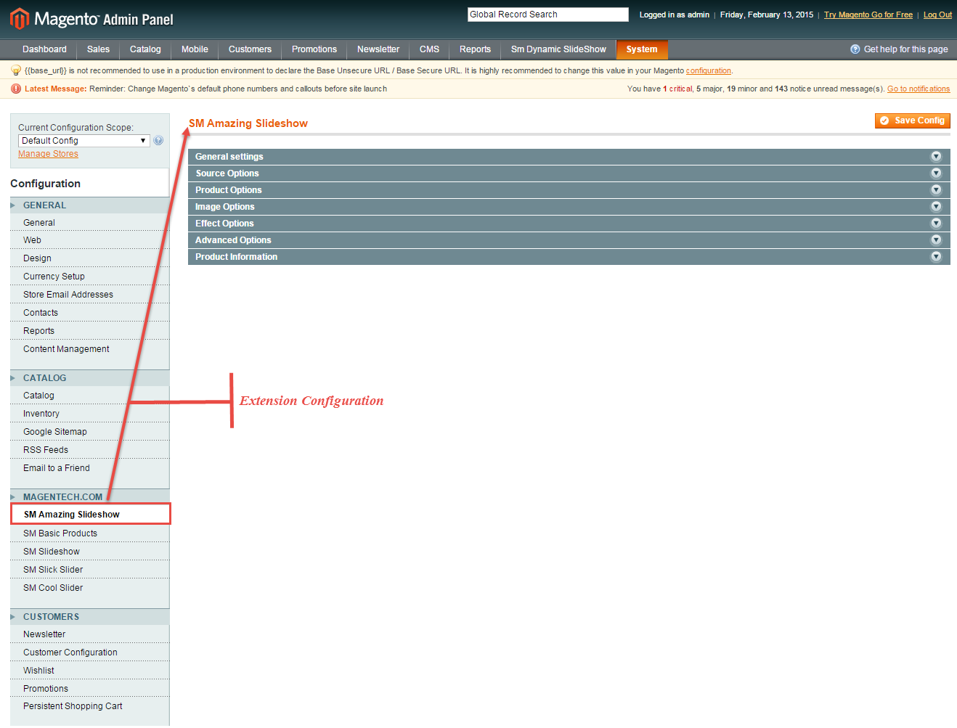Open the Go to notifications link
Image resolution: width=957 pixels, height=728 pixels.
click(918, 89)
